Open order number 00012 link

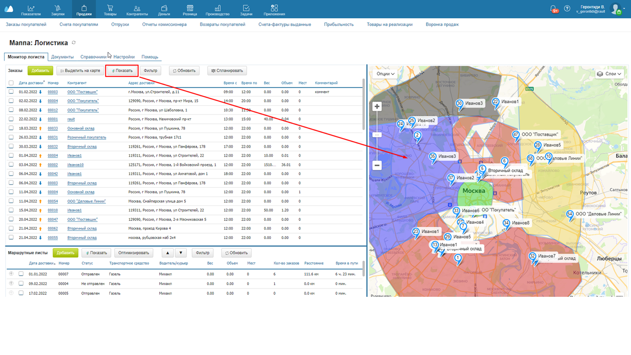coord(53,110)
